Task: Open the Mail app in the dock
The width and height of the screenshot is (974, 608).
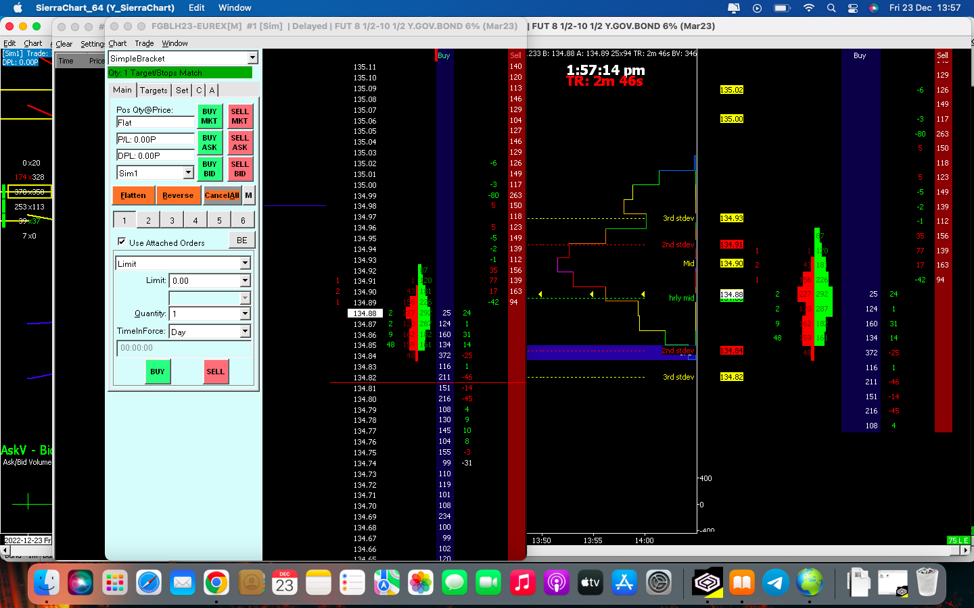Action: coord(183,582)
